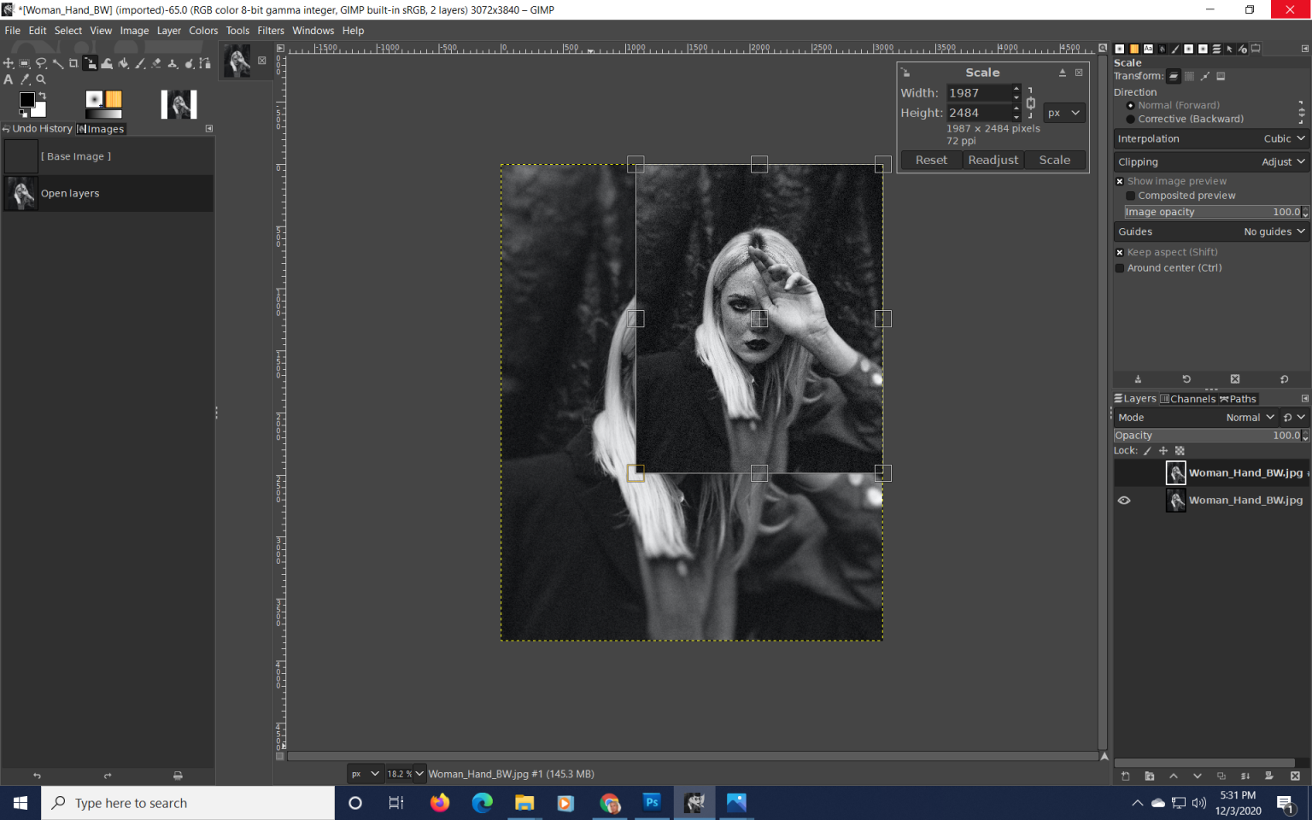Open the Filters menu

click(270, 30)
